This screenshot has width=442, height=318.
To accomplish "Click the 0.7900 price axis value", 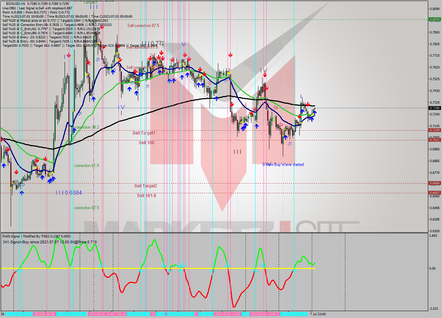I will [x=434, y=32].
